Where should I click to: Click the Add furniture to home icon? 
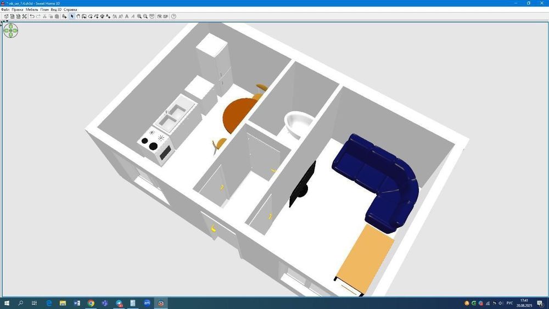64,16
